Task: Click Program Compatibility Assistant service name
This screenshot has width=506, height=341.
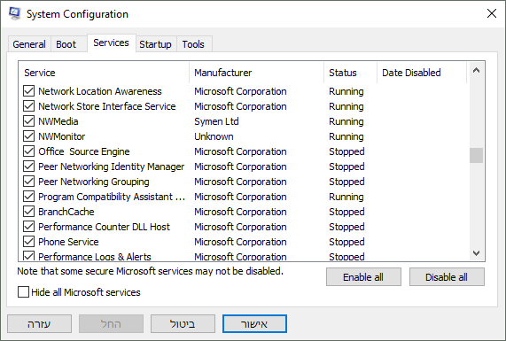Action: (x=112, y=197)
